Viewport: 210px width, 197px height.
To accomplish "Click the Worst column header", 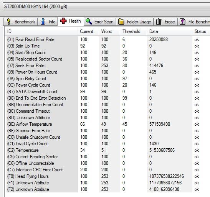I will pos(109,31).
